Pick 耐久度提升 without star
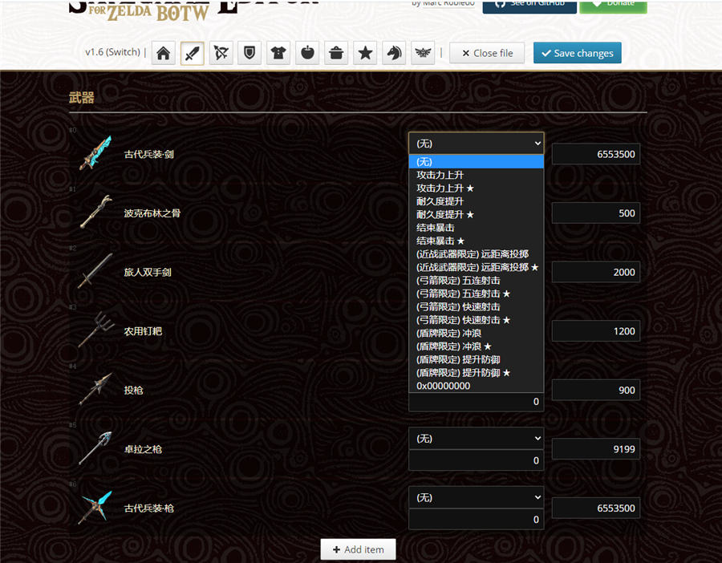 click(476, 201)
